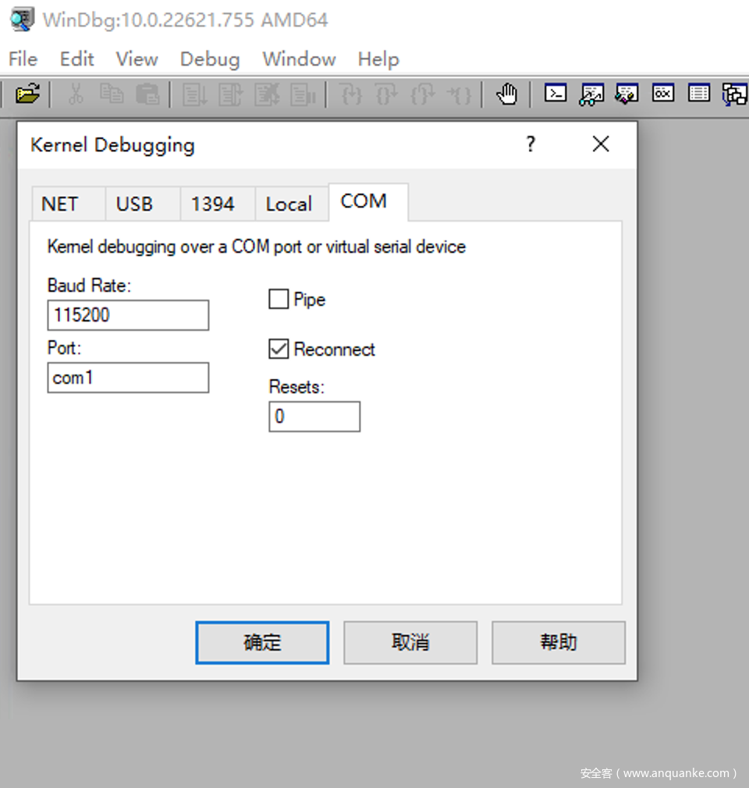
Task: Switch to the Local tab
Action: click(x=289, y=204)
